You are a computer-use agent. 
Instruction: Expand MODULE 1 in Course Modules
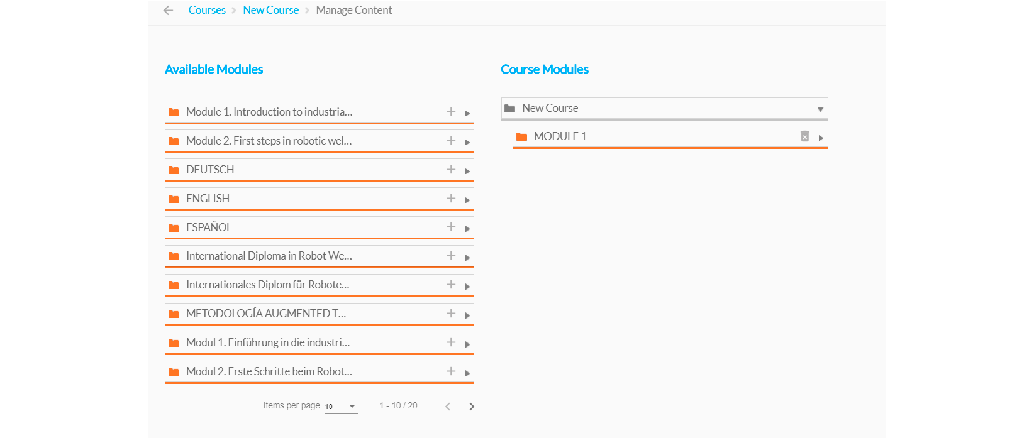pos(821,138)
